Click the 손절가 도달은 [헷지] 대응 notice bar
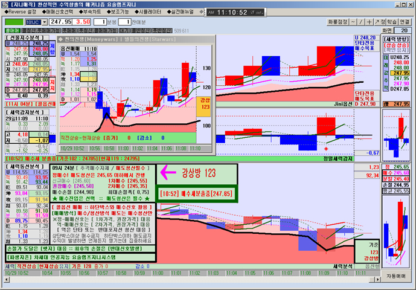This screenshot has width=416, height=290. [81, 249]
